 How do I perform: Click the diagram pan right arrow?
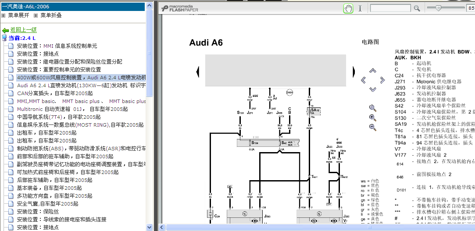(382, 80)
